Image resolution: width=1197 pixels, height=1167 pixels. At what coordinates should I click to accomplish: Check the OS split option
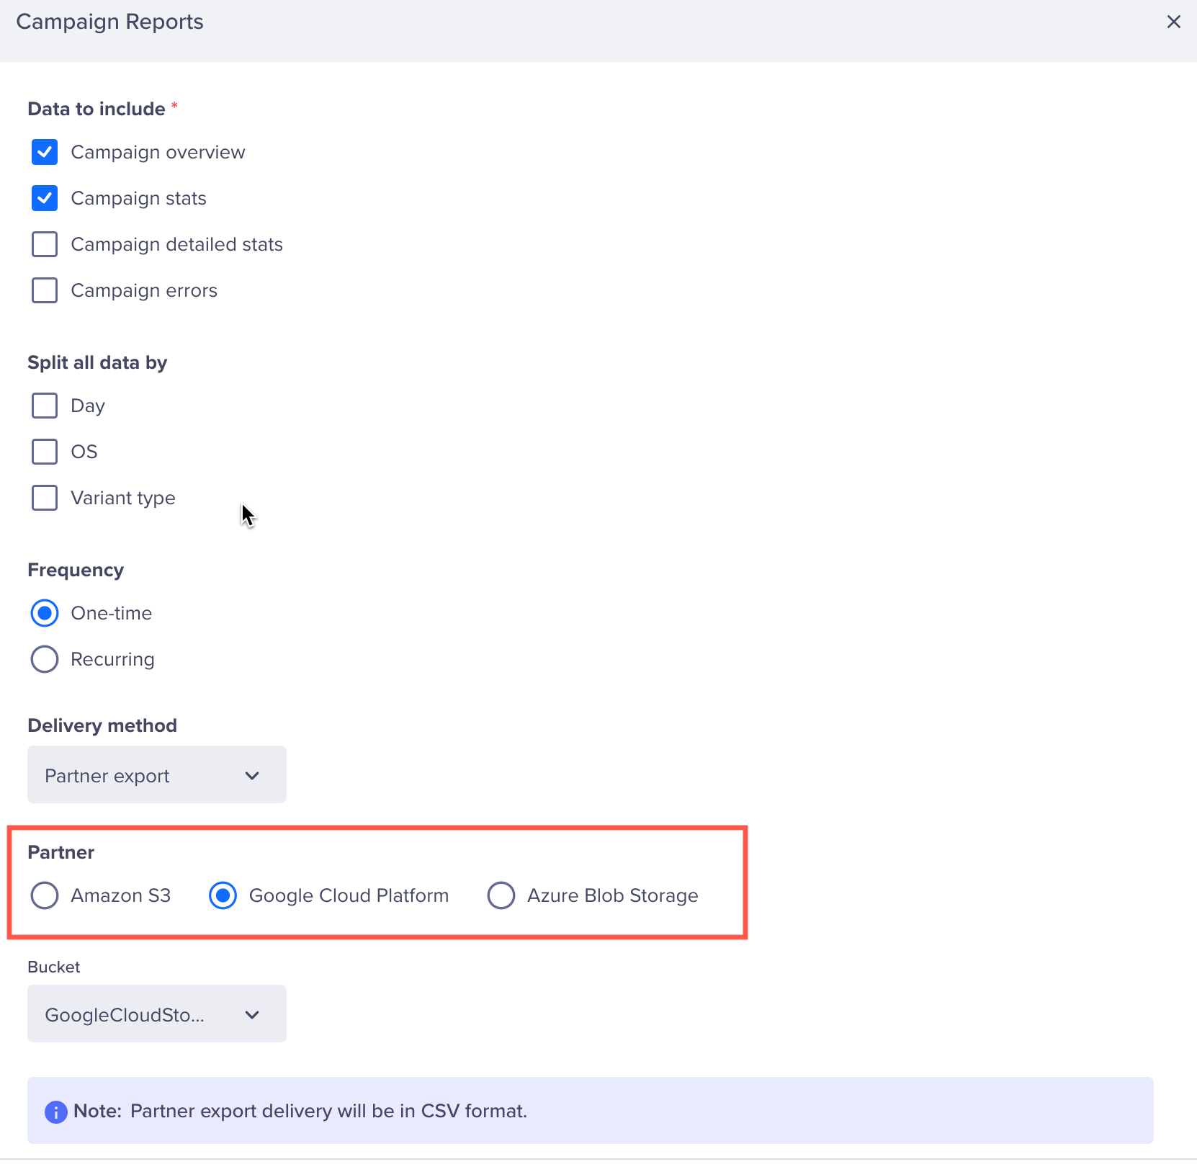point(44,452)
